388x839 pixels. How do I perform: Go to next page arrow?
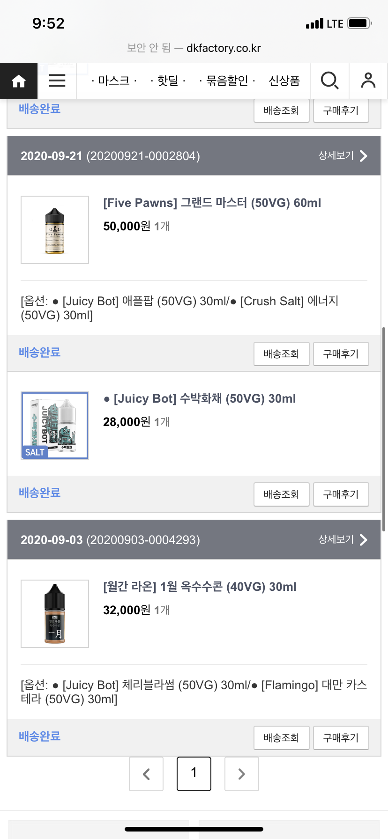[242, 774]
